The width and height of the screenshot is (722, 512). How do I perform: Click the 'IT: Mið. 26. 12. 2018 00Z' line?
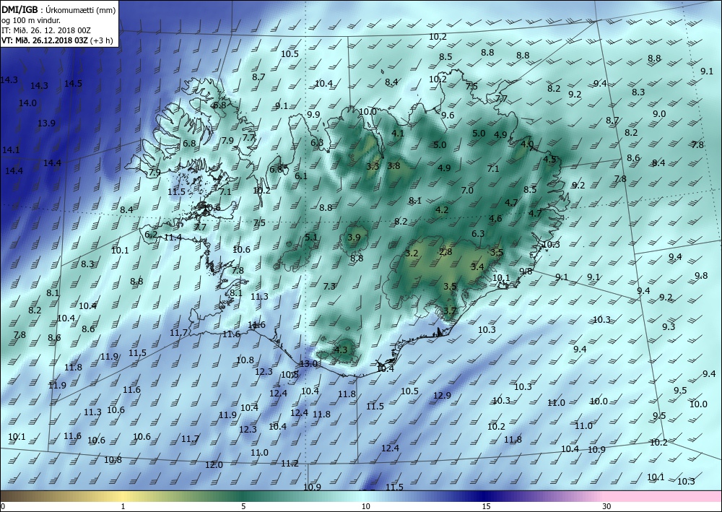pos(46,30)
